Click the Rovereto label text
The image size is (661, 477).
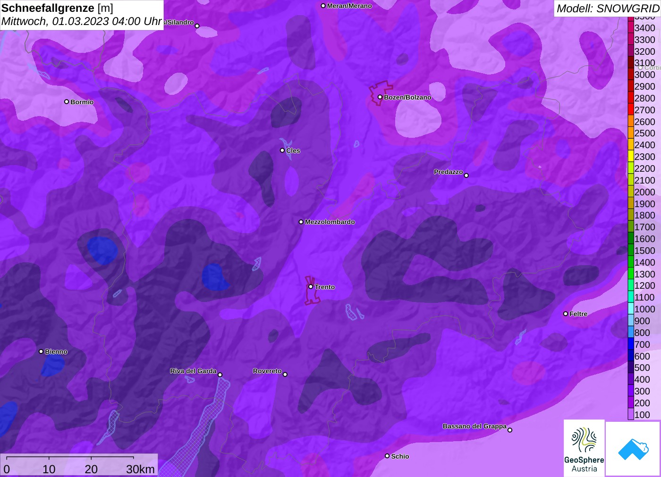[x=267, y=371]
